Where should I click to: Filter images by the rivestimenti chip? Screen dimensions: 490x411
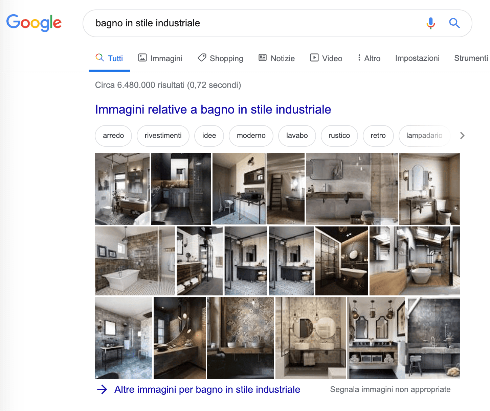click(163, 136)
